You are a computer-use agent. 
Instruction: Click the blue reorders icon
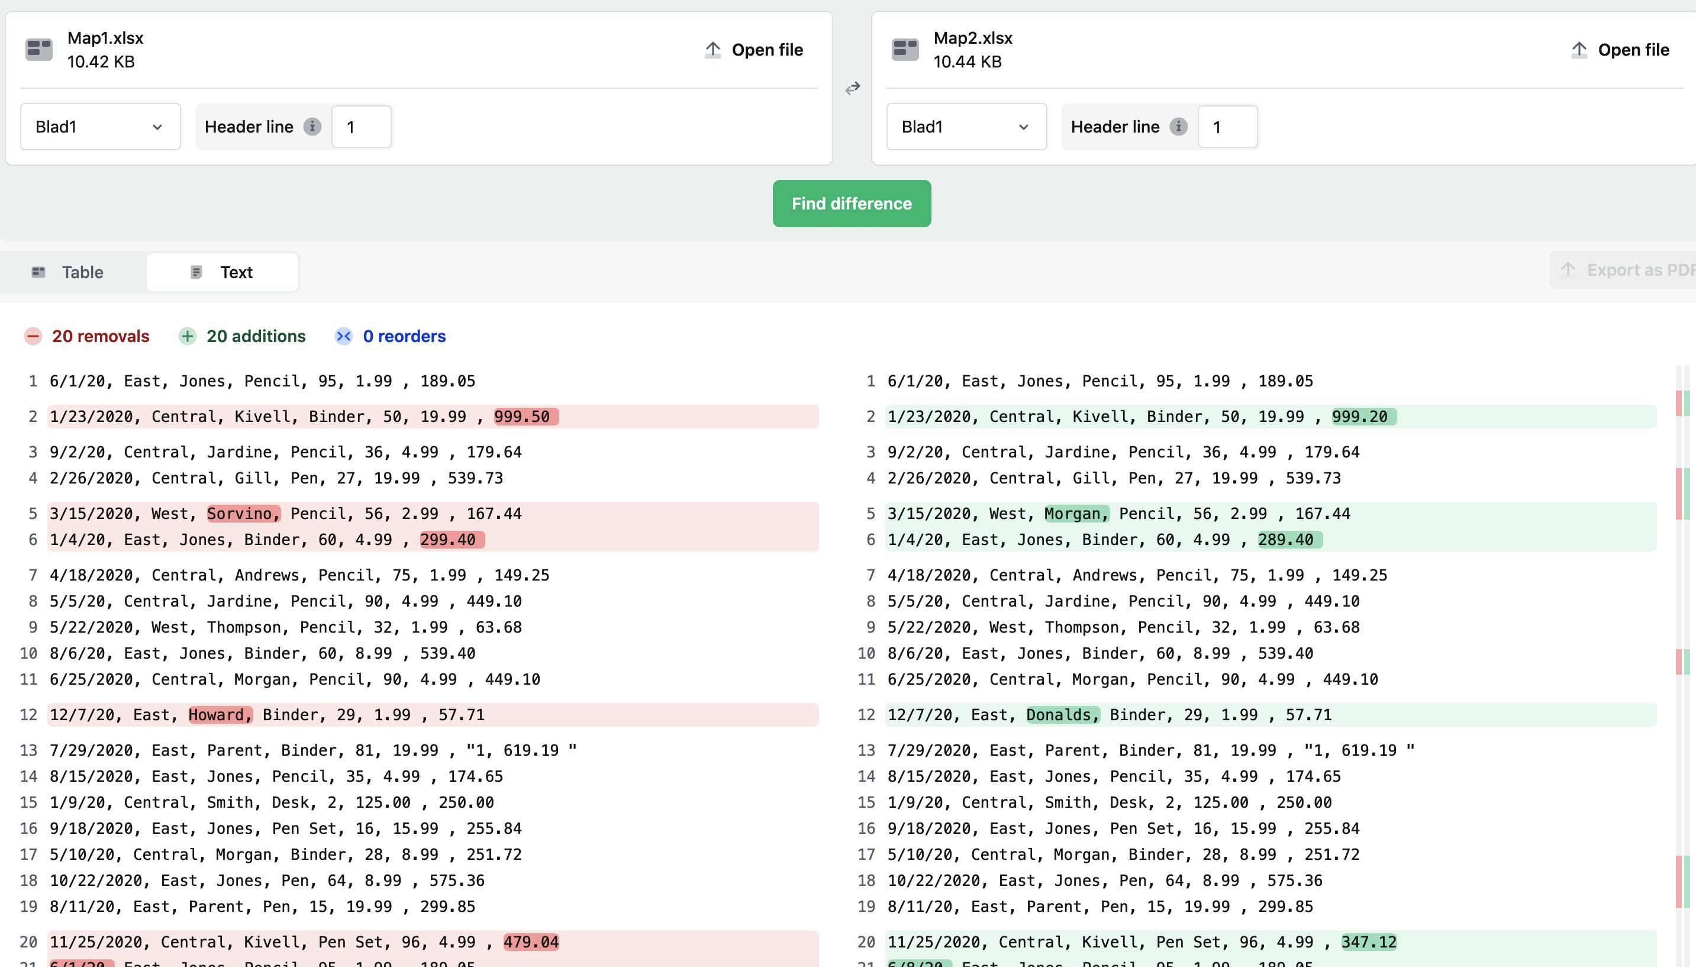(343, 336)
